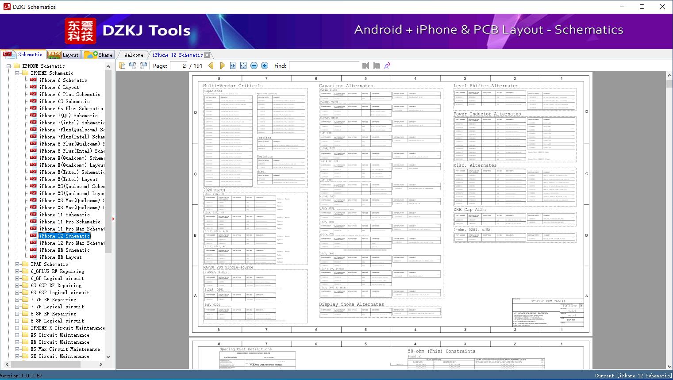Viewport: 673px width, 380px height.
Task: Expand the XR Circuit Maintenance folder
Action: click(x=17, y=342)
